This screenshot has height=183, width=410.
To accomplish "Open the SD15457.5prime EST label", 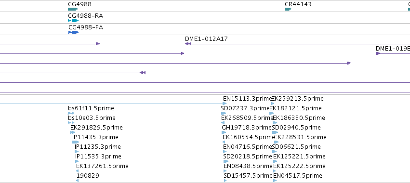I will (x=248, y=176).
